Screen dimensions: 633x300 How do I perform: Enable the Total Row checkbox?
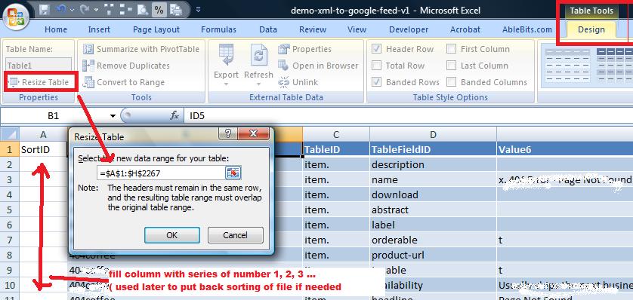pos(376,66)
